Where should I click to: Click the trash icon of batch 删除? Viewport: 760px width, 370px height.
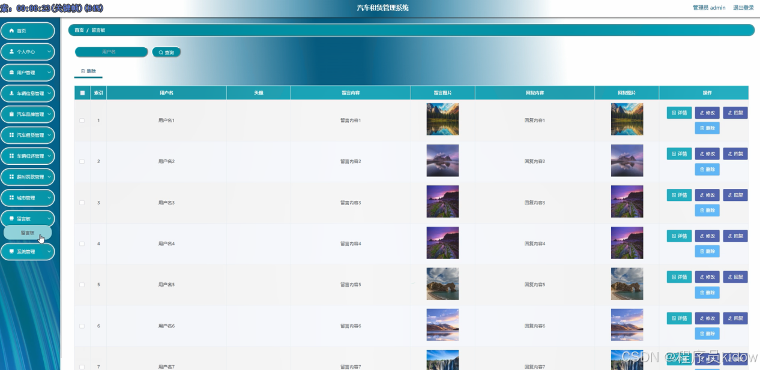coord(83,71)
